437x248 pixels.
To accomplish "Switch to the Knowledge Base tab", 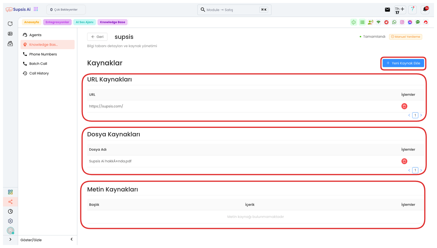I will 113,22.
